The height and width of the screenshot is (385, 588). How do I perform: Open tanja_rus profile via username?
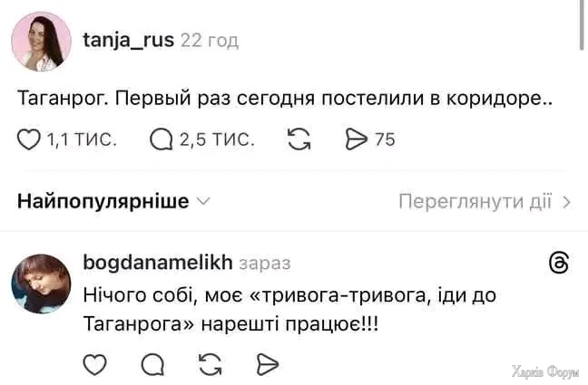(x=128, y=40)
